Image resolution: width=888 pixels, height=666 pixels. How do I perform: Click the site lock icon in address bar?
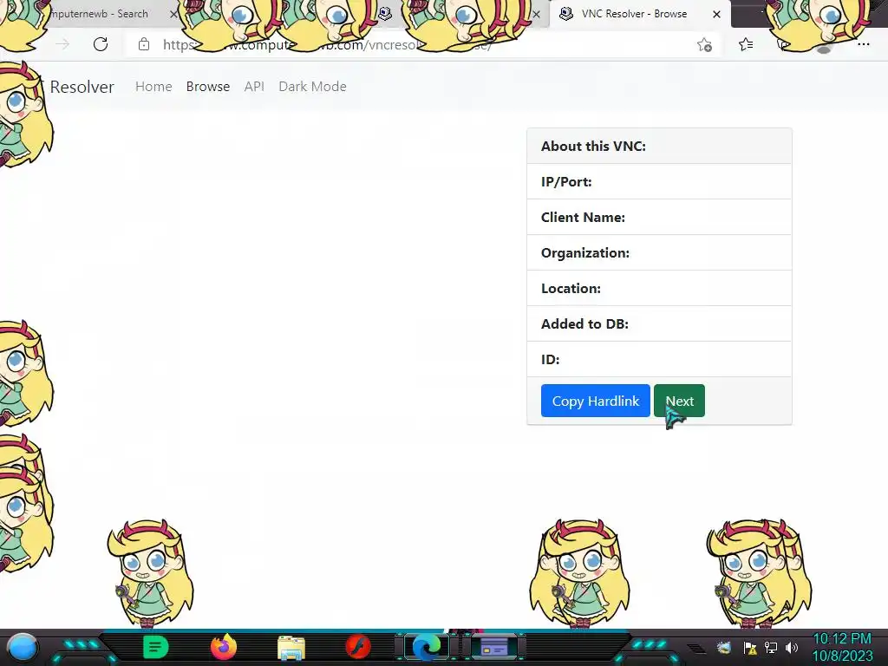[144, 44]
